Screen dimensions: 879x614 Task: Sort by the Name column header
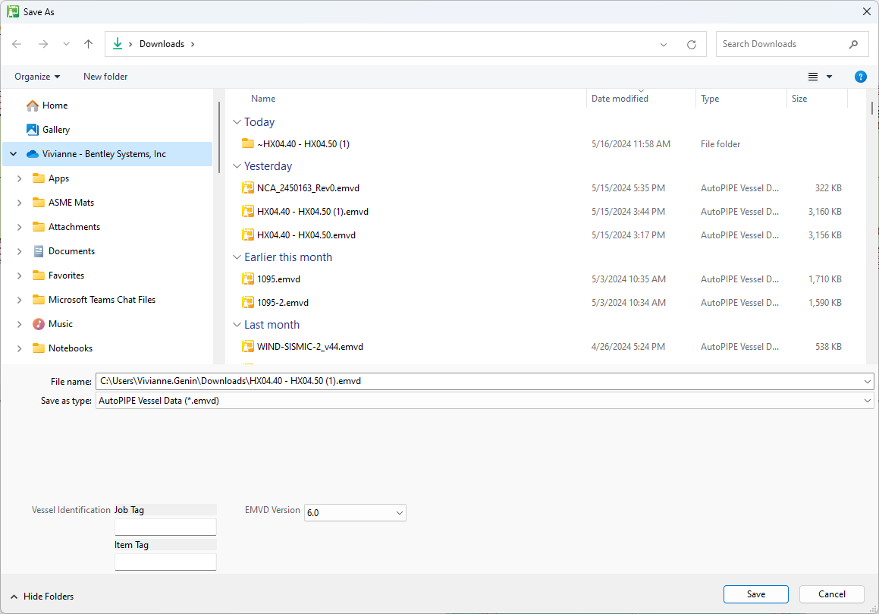tap(263, 98)
